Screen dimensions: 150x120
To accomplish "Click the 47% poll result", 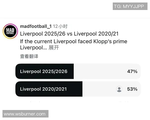I will click(132, 71).
